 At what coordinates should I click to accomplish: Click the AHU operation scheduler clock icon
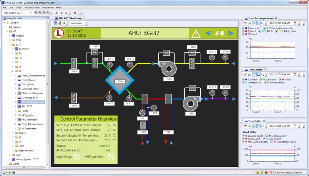[x=111, y=157]
